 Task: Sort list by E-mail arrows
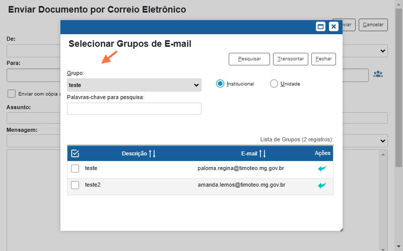[262, 154]
